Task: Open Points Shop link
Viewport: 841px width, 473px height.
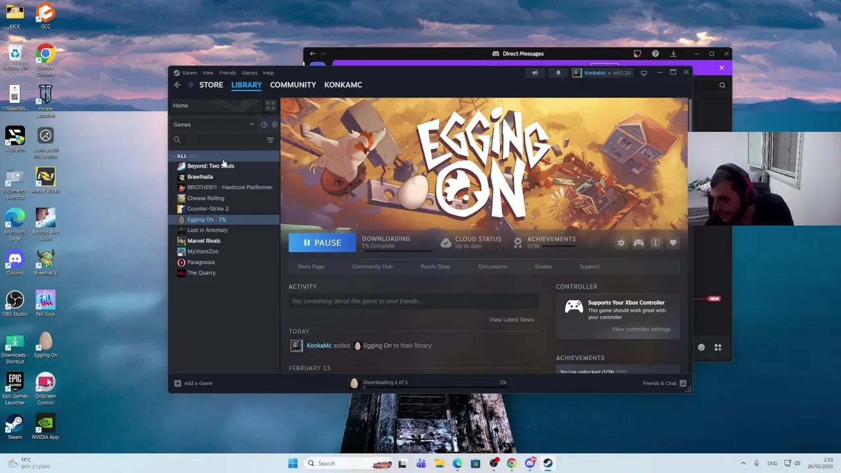Action: pos(435,267)
